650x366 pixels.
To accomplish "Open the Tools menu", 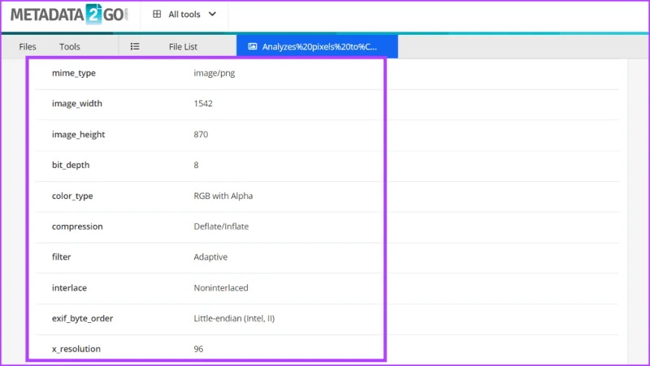I will [x=70, y=47].
